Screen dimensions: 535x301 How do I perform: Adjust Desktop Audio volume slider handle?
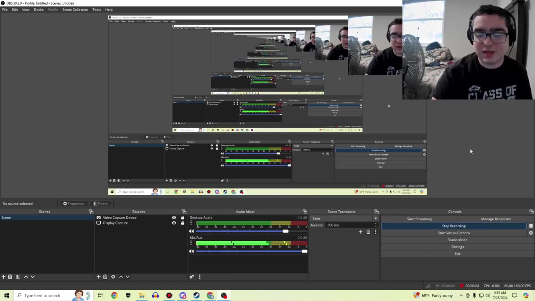click(285, 231)
